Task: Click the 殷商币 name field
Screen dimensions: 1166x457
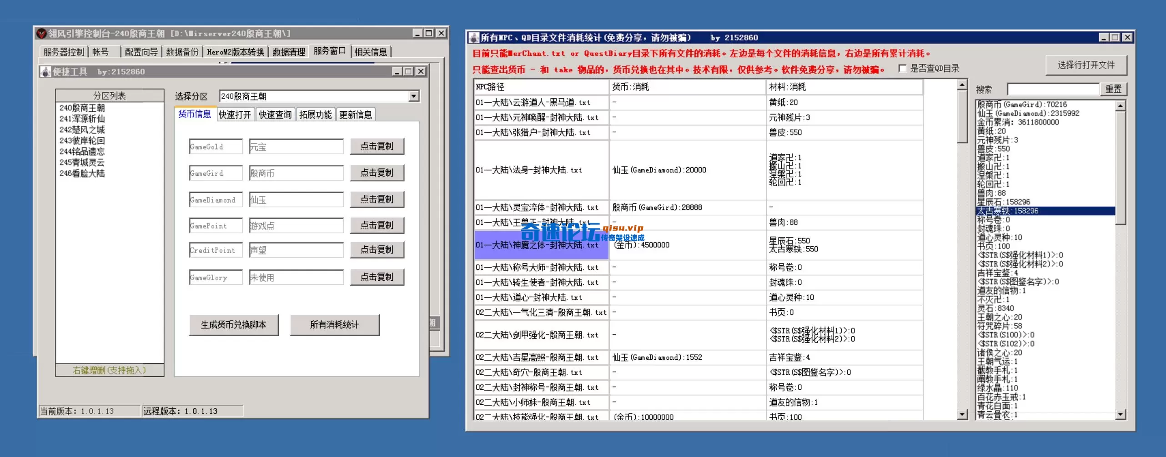Action: 296,174
